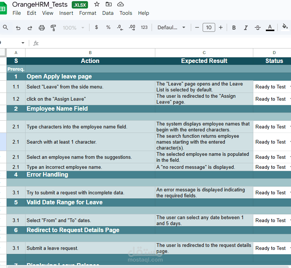This screenshot has width=291, height=268.
Task: Click the OrangeHRM_Tests document title
Action: (40, 4)
